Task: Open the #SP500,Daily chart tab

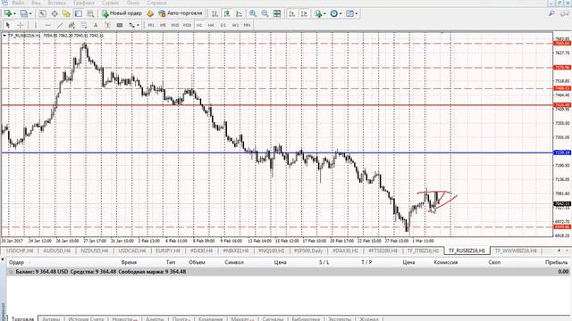Action: point(308,251)
